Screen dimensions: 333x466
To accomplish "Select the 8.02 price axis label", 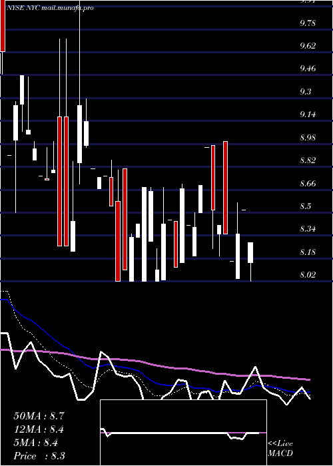I will point(308,275).
